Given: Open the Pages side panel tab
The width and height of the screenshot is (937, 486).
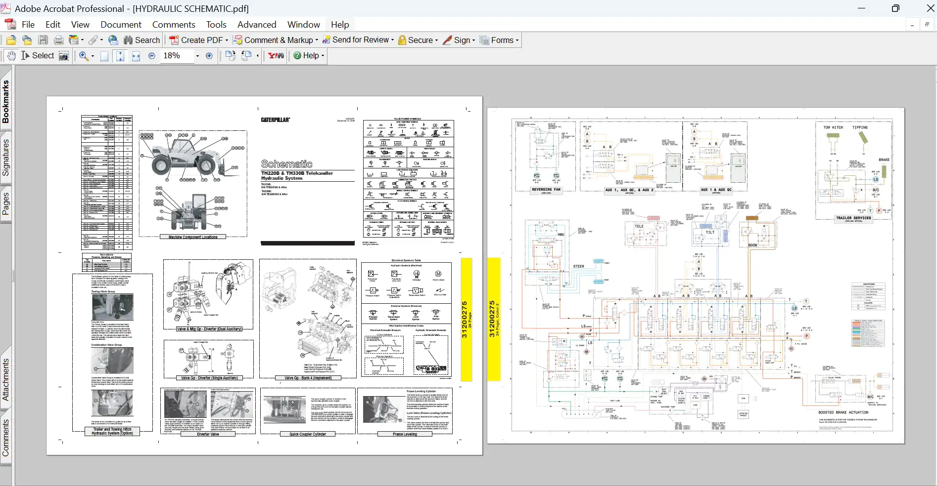Looking at the screenshot, I should 6,203.
